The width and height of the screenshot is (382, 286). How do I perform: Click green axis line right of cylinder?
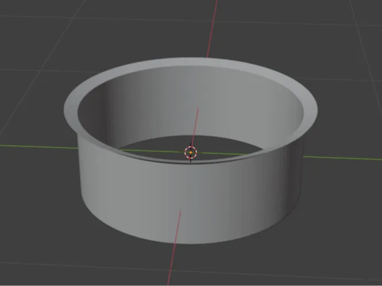[342, 158]
